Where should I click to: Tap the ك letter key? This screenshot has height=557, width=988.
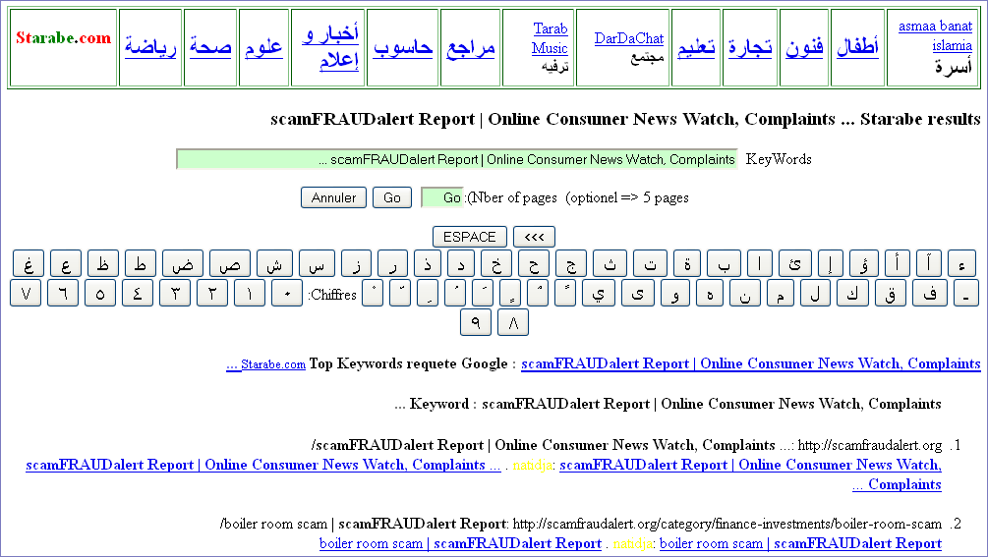[x=852, y=294]
